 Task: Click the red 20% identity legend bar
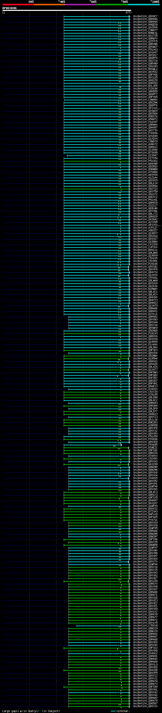[18, 5]
